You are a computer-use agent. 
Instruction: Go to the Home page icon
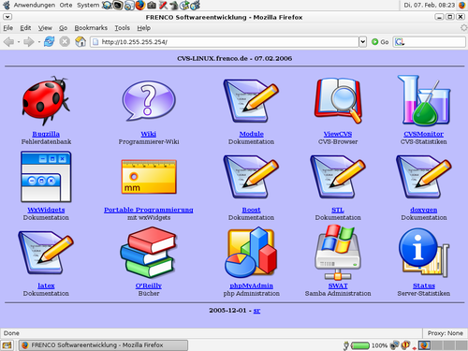(80, 41)
